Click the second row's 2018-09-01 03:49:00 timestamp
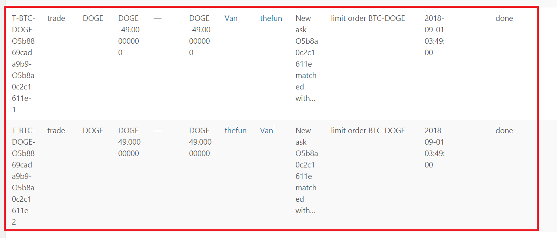 (434, 148)
